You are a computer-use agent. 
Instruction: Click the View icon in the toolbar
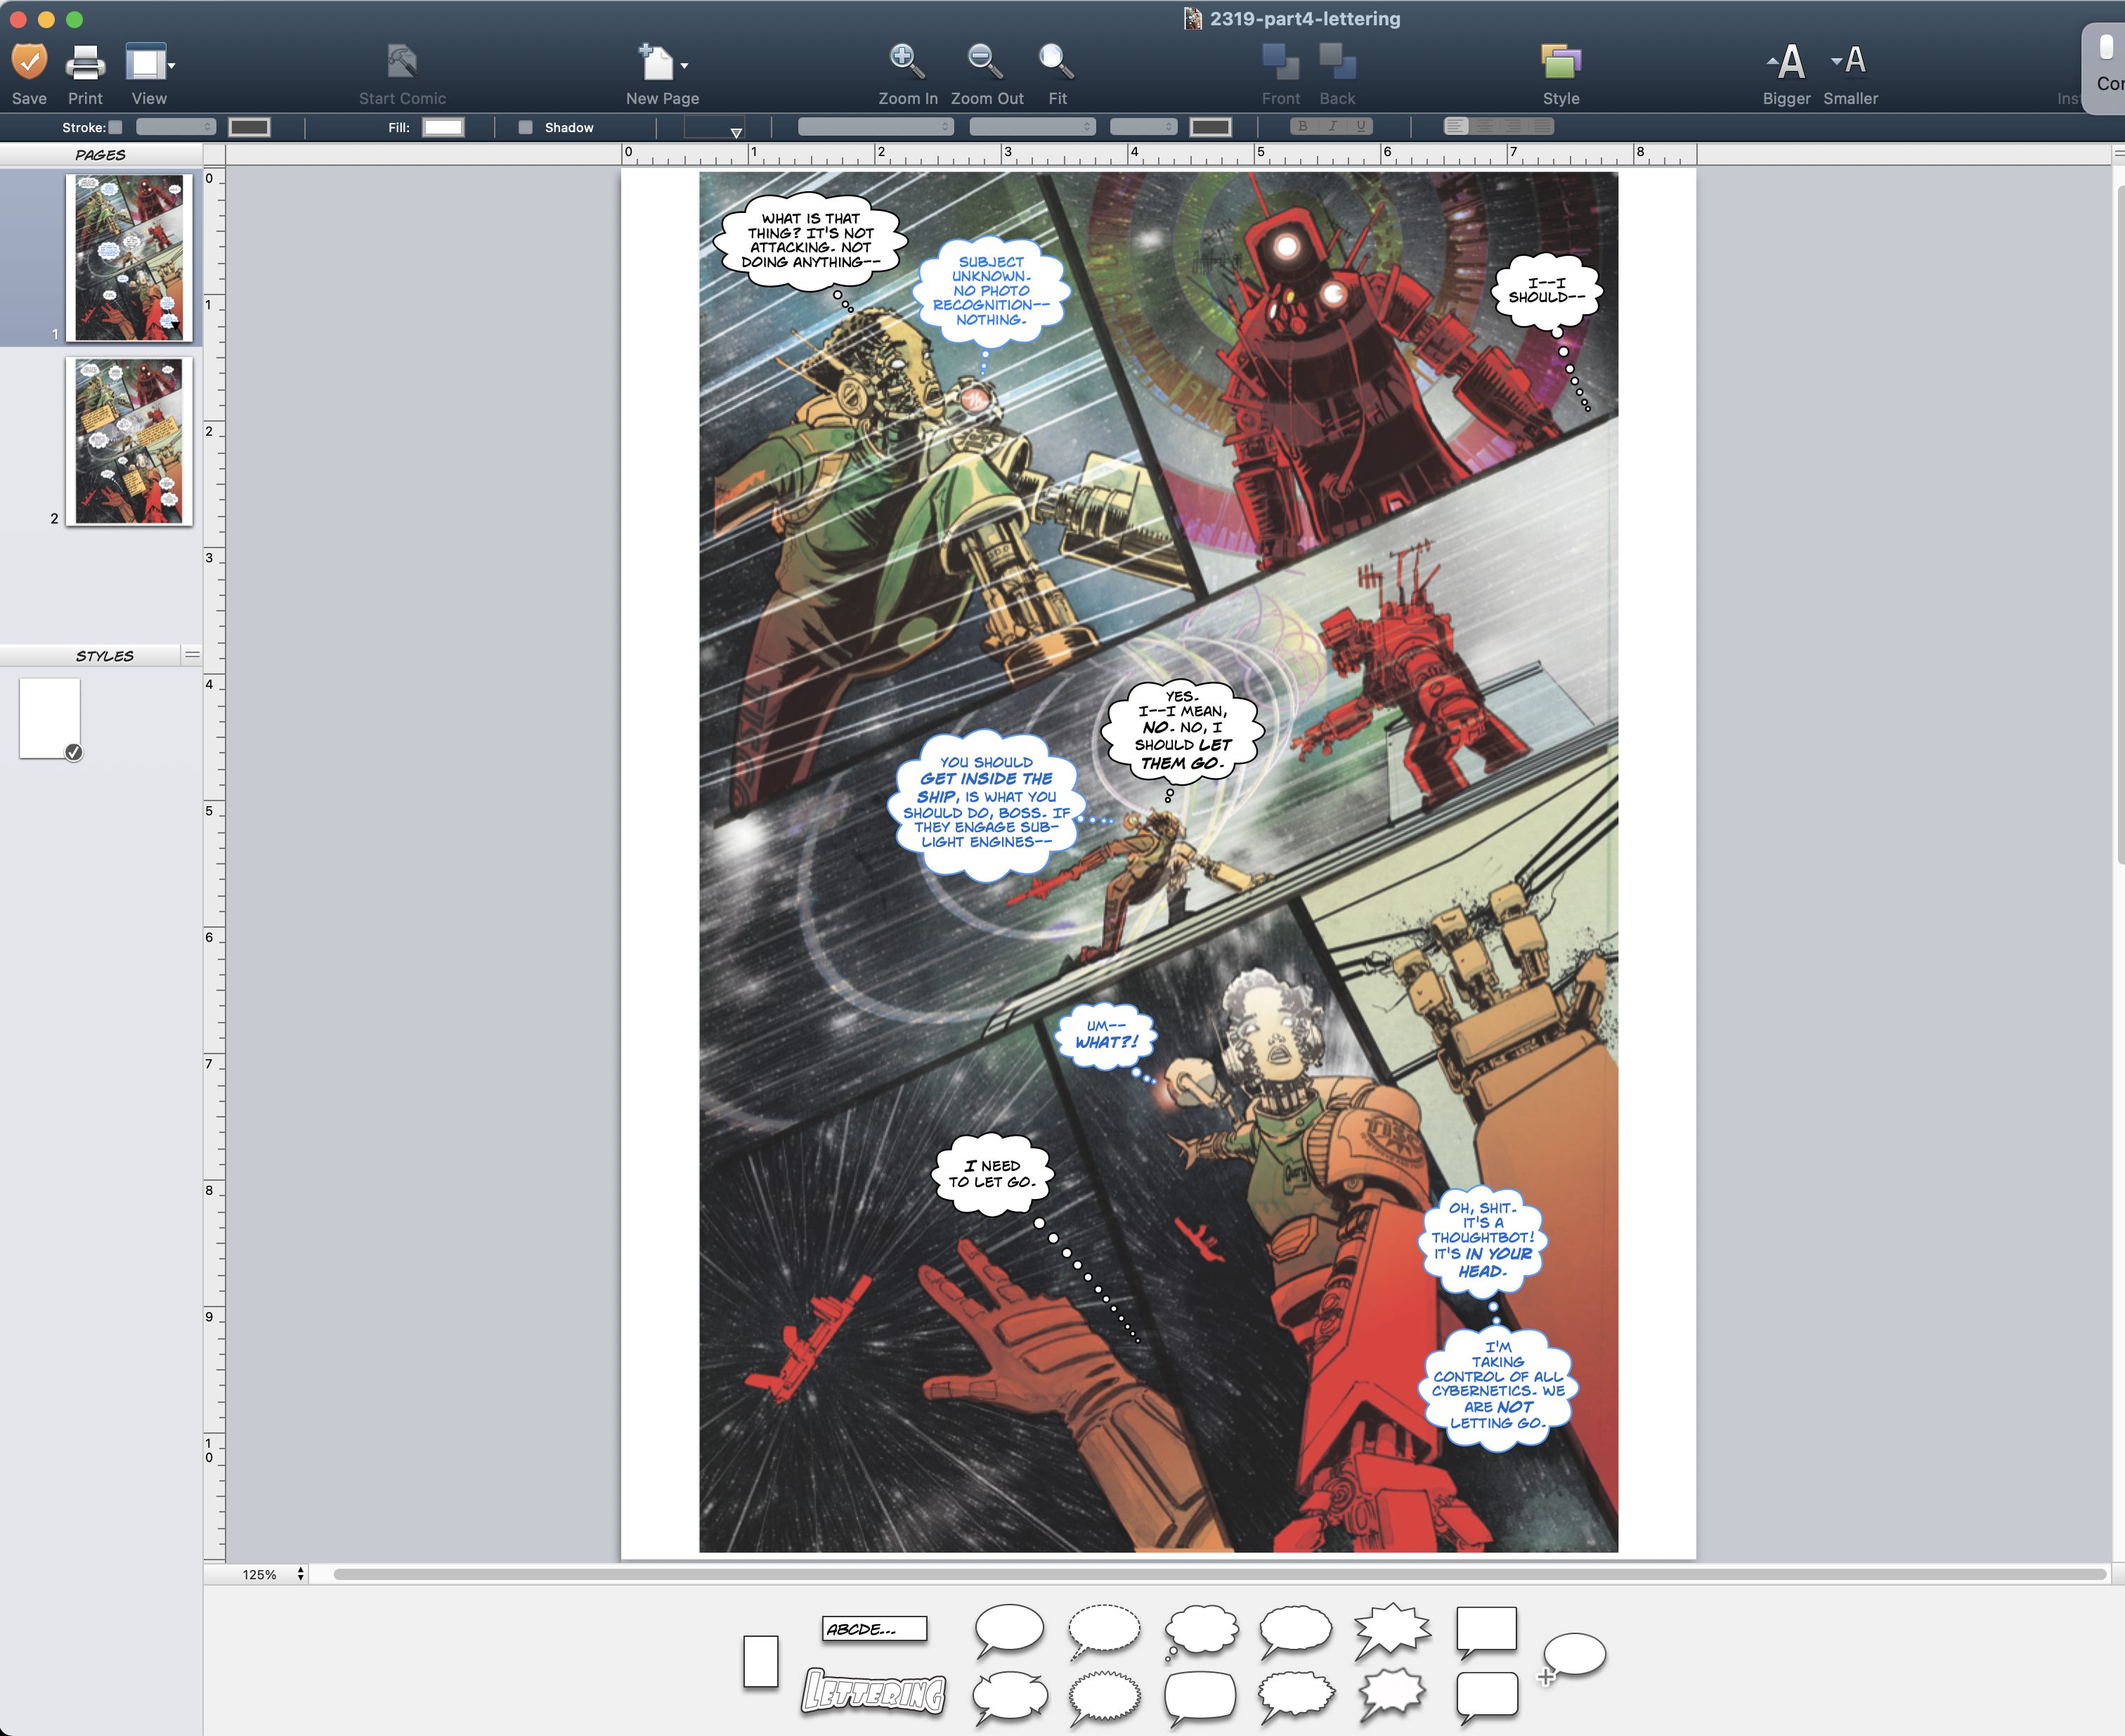145,62
